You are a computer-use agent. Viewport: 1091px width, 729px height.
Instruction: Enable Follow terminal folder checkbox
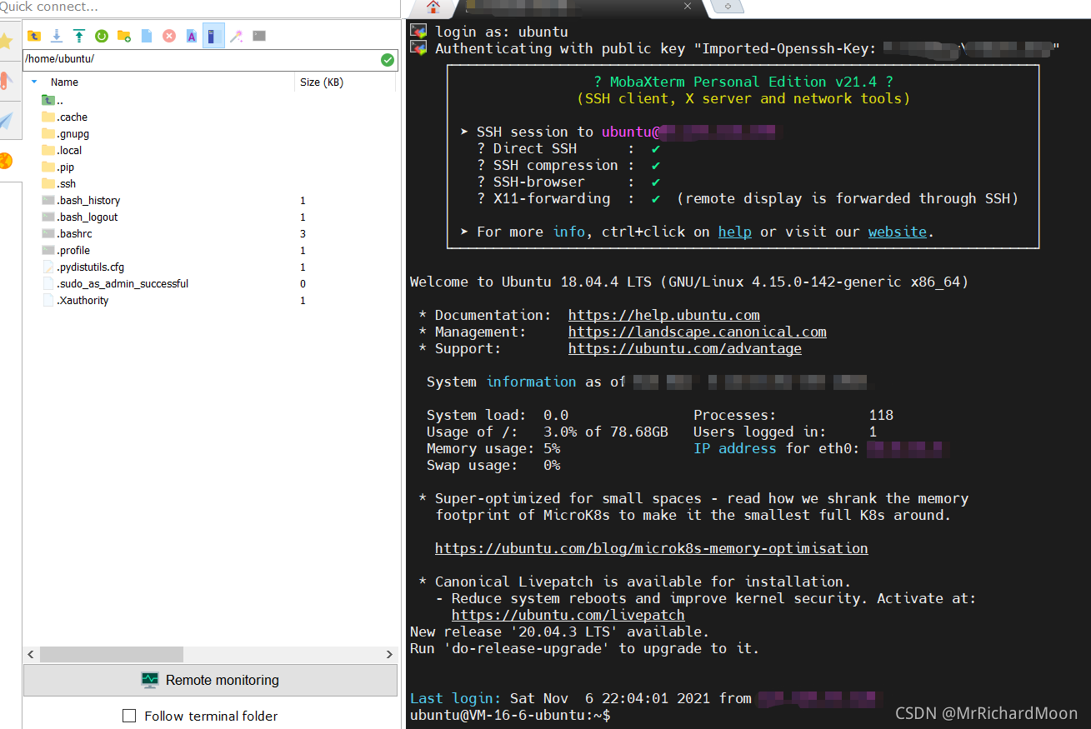(x=129, y=716)
